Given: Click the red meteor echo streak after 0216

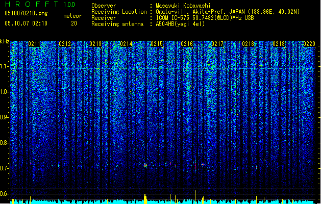Looking at the screenshot, I should [195, 166].
